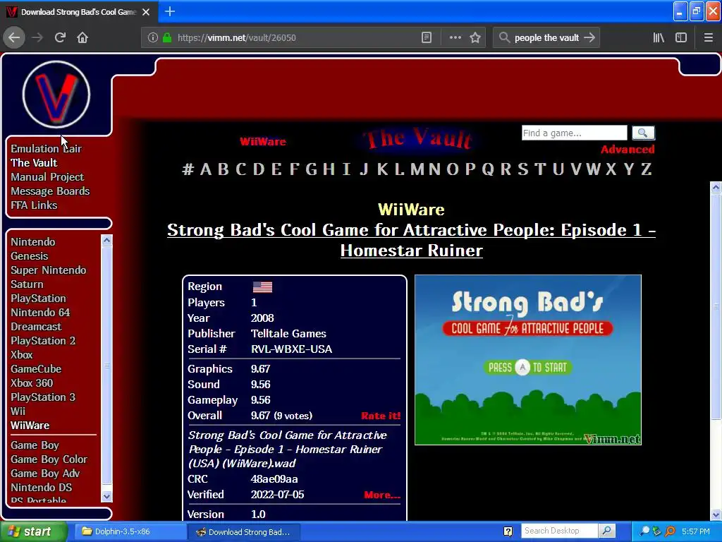Click the systems list scroll down arrow

tap(106, 496)
